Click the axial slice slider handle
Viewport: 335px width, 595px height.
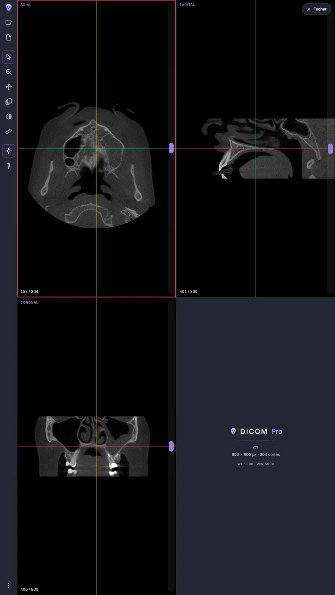171,148
